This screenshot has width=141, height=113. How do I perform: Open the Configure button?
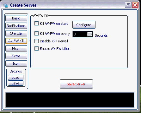coord(84,25)
